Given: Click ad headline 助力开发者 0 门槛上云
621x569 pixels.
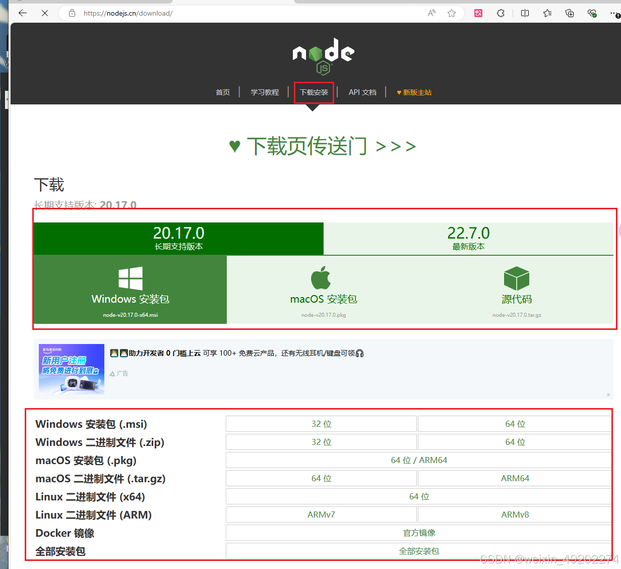Looking at the screenshot, I should [165, 353].
